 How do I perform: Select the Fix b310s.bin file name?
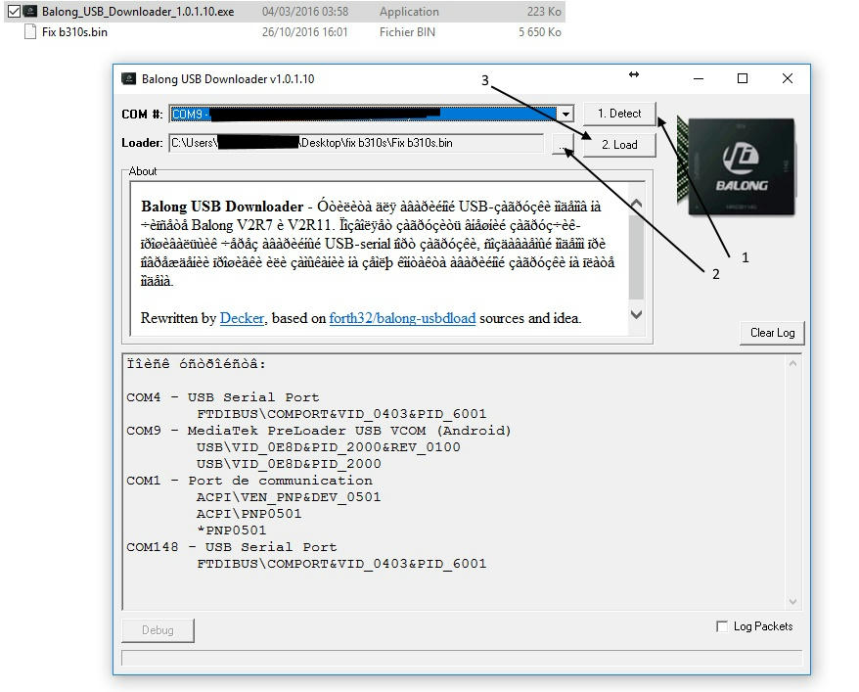coord(74,32)
